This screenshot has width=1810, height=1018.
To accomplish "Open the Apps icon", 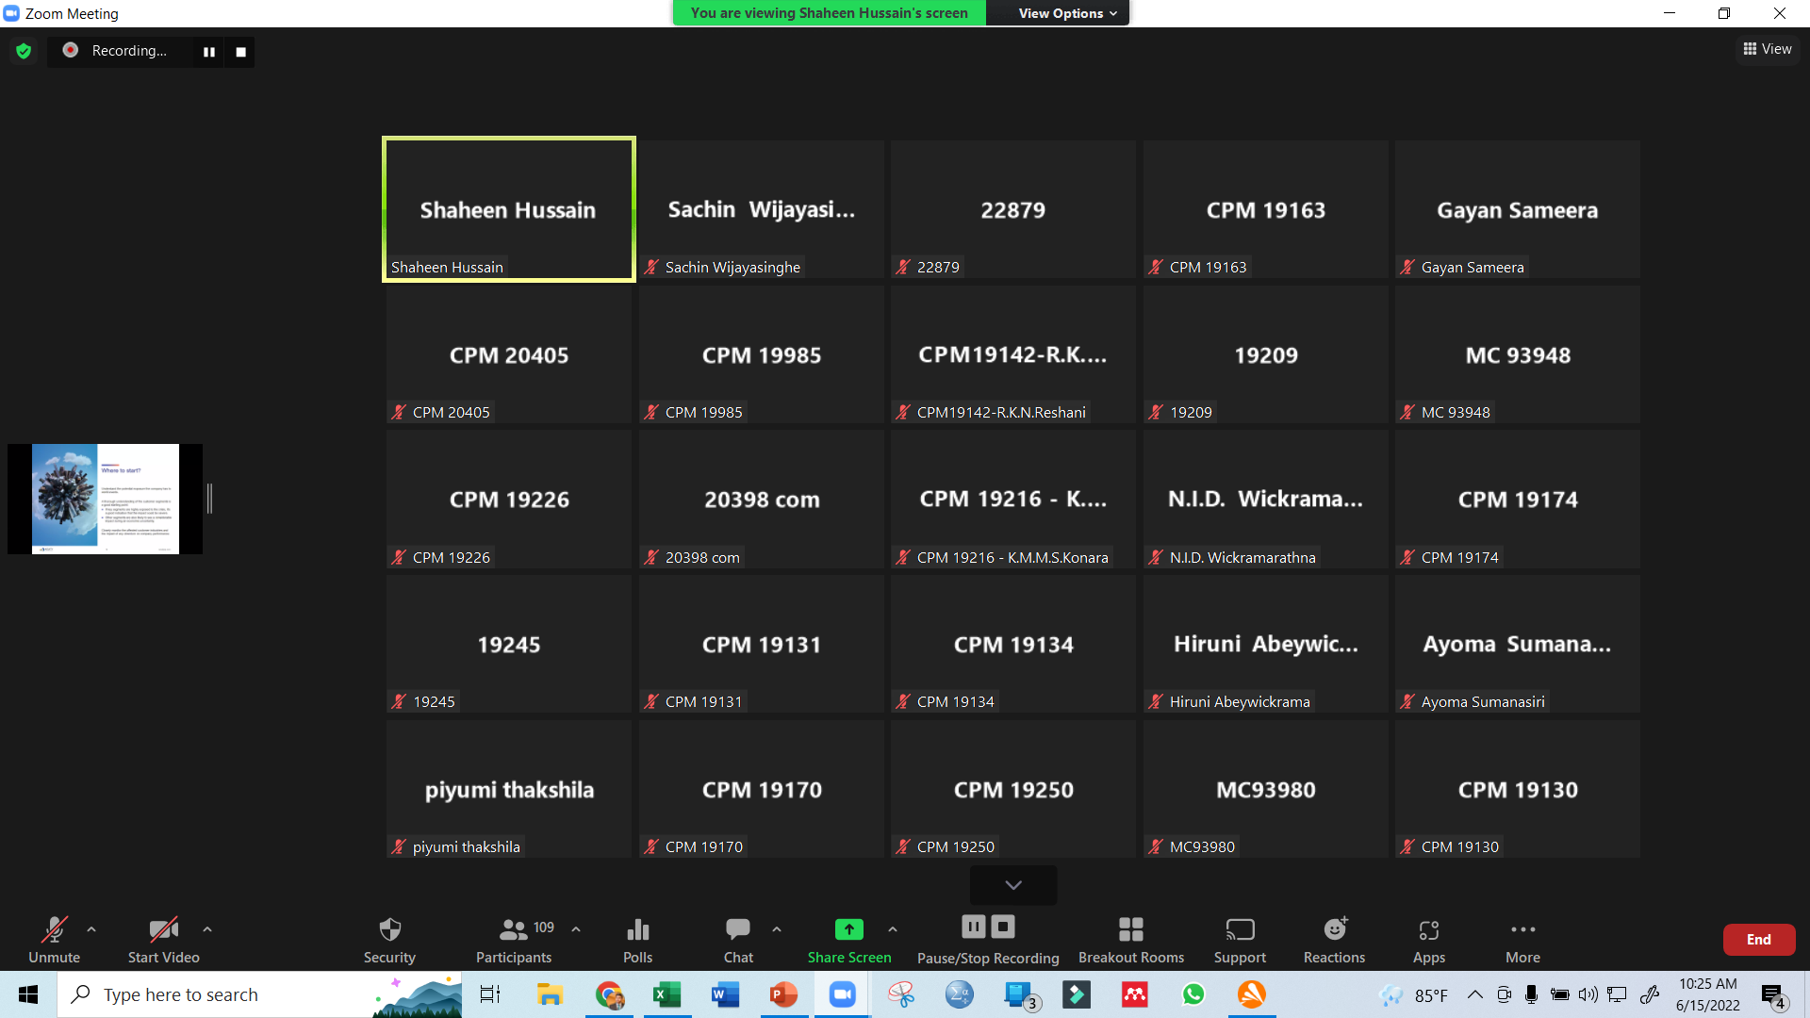I will point(1428,940).
